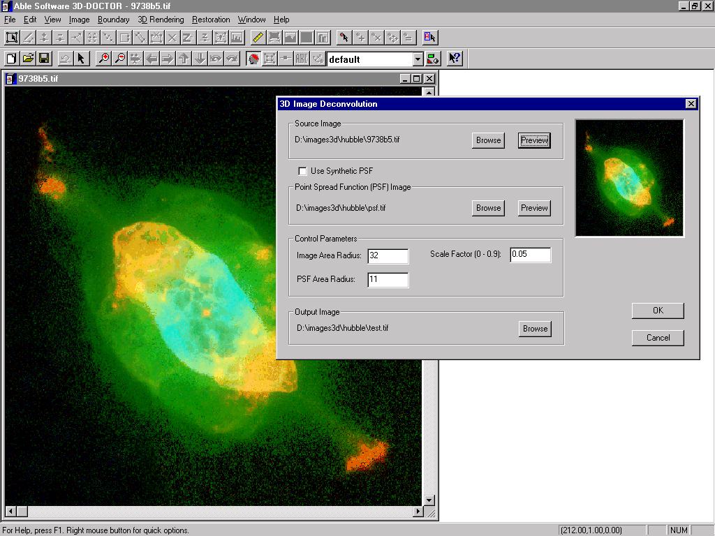Click the D:\images3d\hubble\psf.tif path text
Viewport: 715px width, 536px height.
click(341, 208)
